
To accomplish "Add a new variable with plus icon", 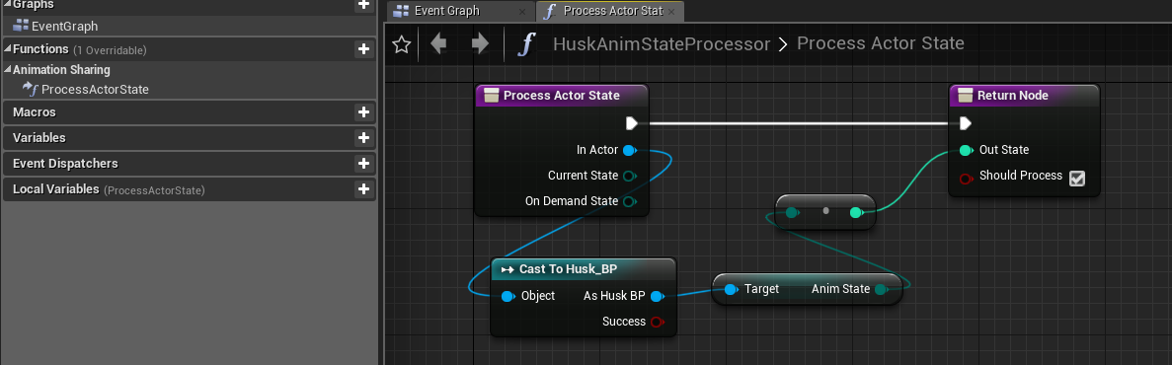I will pos(364,138).
